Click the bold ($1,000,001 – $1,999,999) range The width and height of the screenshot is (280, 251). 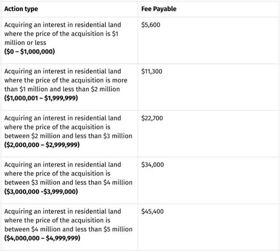click(41, 98)
